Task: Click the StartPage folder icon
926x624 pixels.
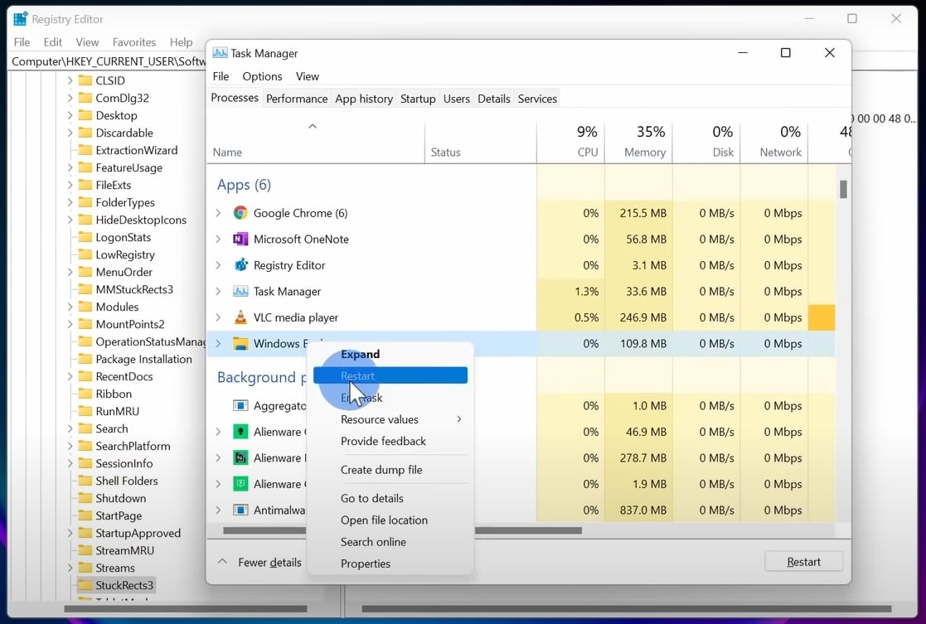Action: click(85, 515)
